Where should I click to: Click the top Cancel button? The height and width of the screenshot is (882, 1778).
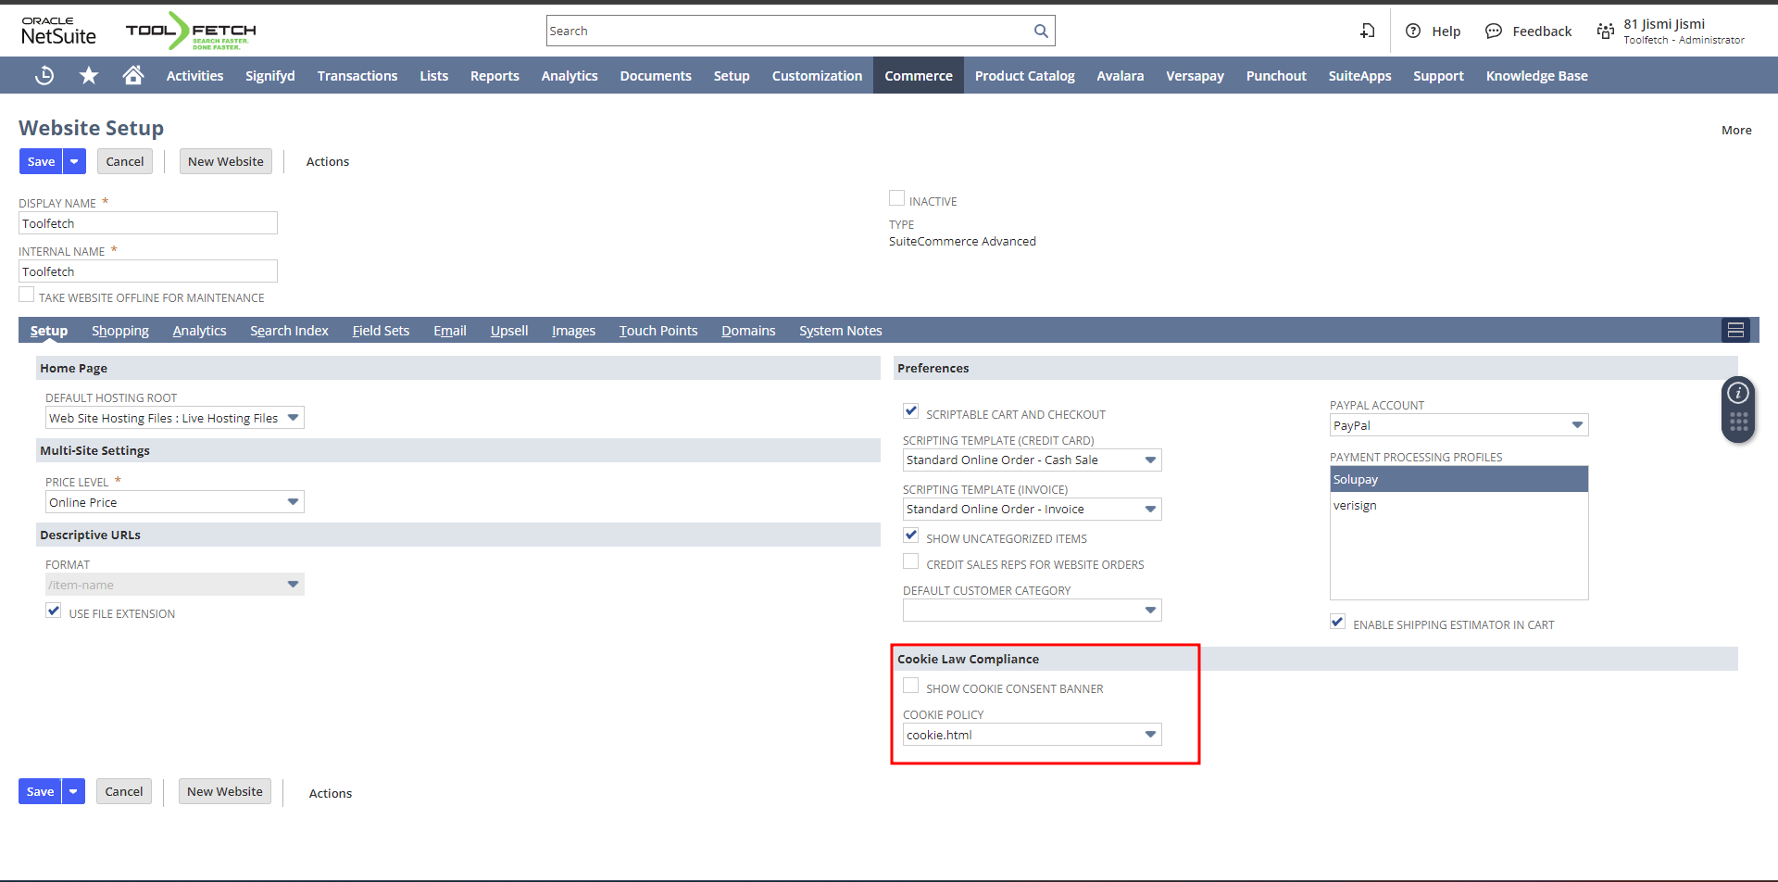point(124,161)
